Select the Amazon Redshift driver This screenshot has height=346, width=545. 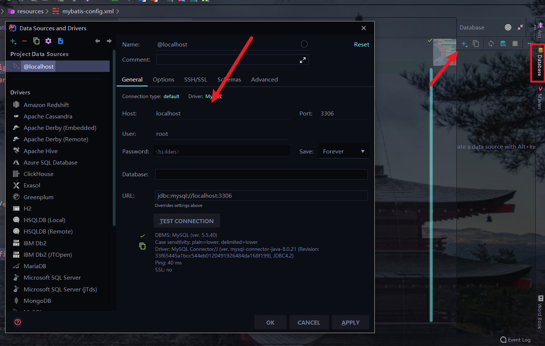(46, 105)
